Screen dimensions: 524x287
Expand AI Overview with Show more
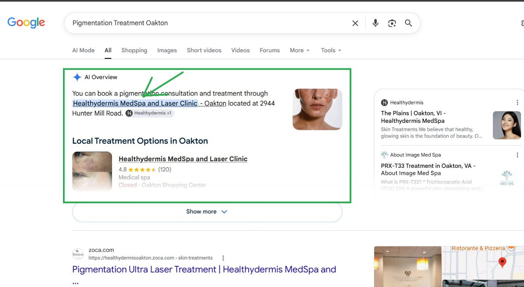pos(207,212)
